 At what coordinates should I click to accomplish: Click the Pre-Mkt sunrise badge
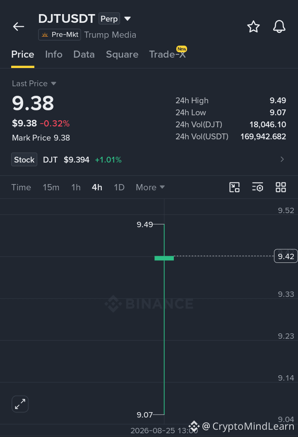pos(60,34)
